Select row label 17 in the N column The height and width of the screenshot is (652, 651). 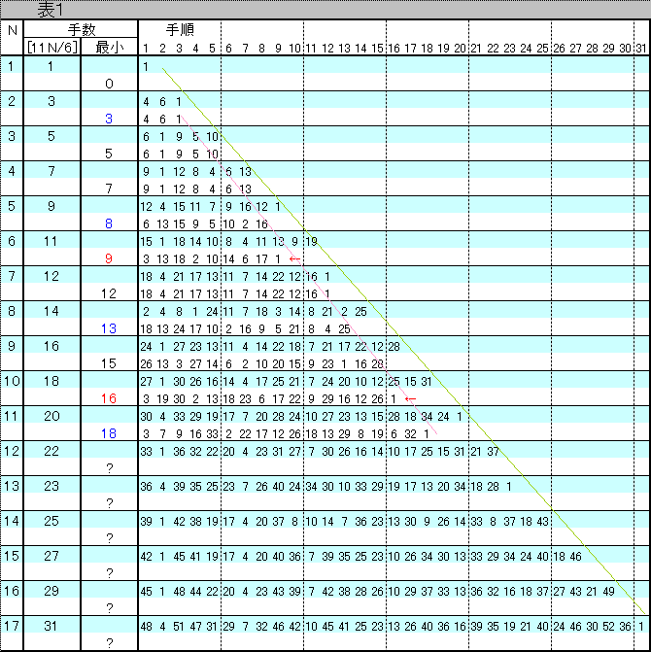12,625
